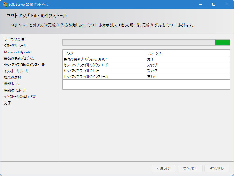Minimize the SQL Server 2019 setup window
The height and width of the screenshot is (176, 234).
click(x=200, y=4)
